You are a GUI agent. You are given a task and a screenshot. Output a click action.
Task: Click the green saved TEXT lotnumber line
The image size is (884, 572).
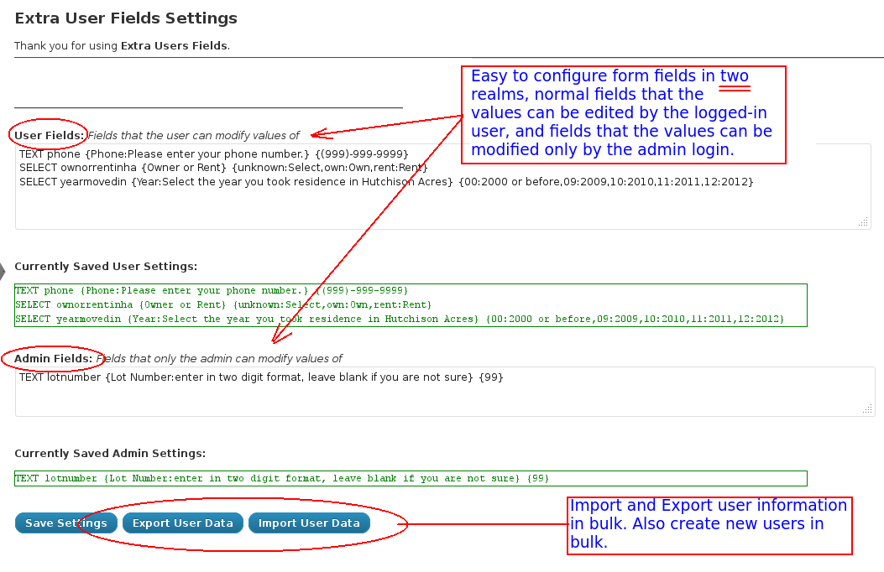point(282,478)
